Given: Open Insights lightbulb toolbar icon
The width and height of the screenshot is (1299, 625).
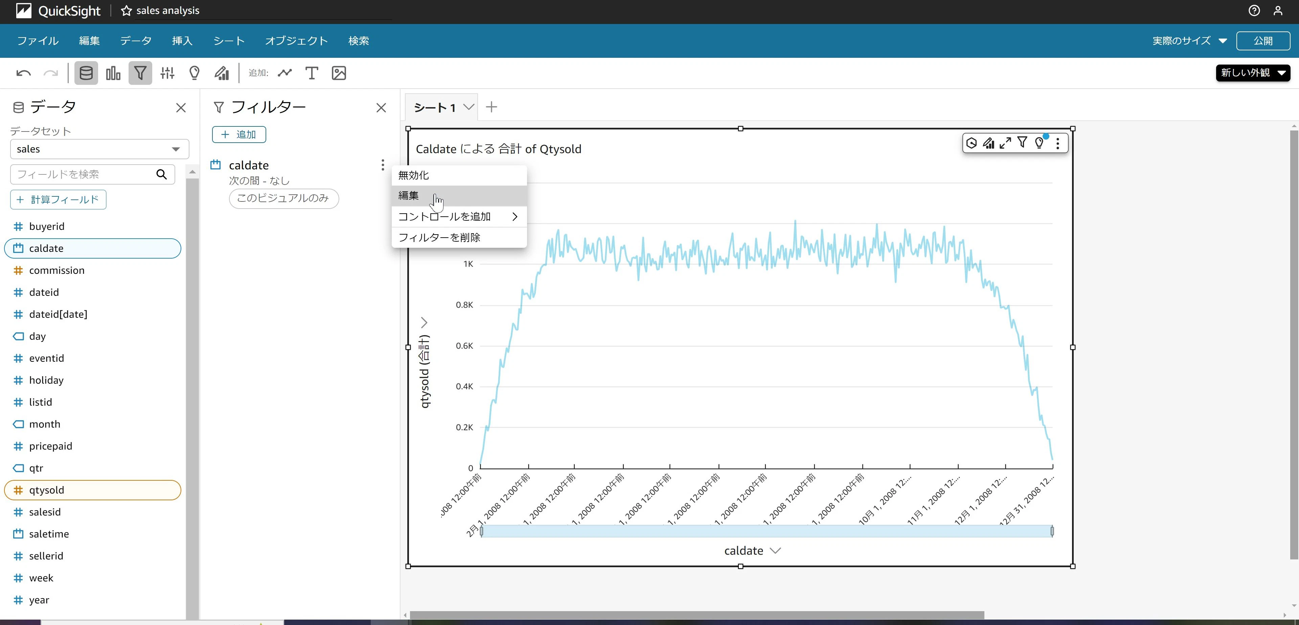Looking at the screenshot, I should [194, 73].
